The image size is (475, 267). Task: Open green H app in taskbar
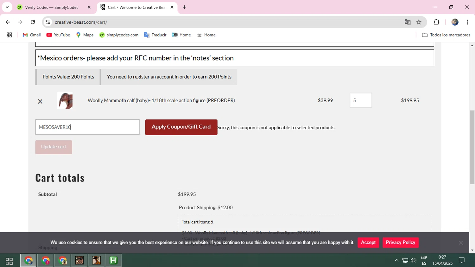coord(113,260)
